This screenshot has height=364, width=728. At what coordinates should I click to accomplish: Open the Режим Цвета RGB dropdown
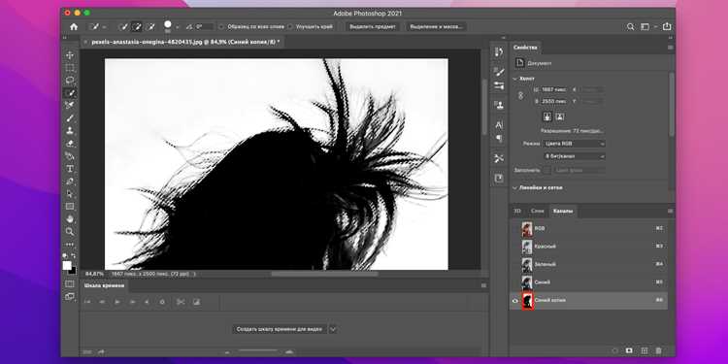pos(575,144)
